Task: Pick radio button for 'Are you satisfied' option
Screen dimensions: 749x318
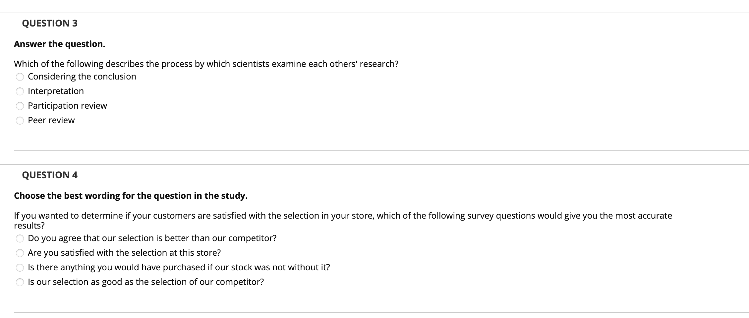Action: pyautogui.click(x=20, y=253)
